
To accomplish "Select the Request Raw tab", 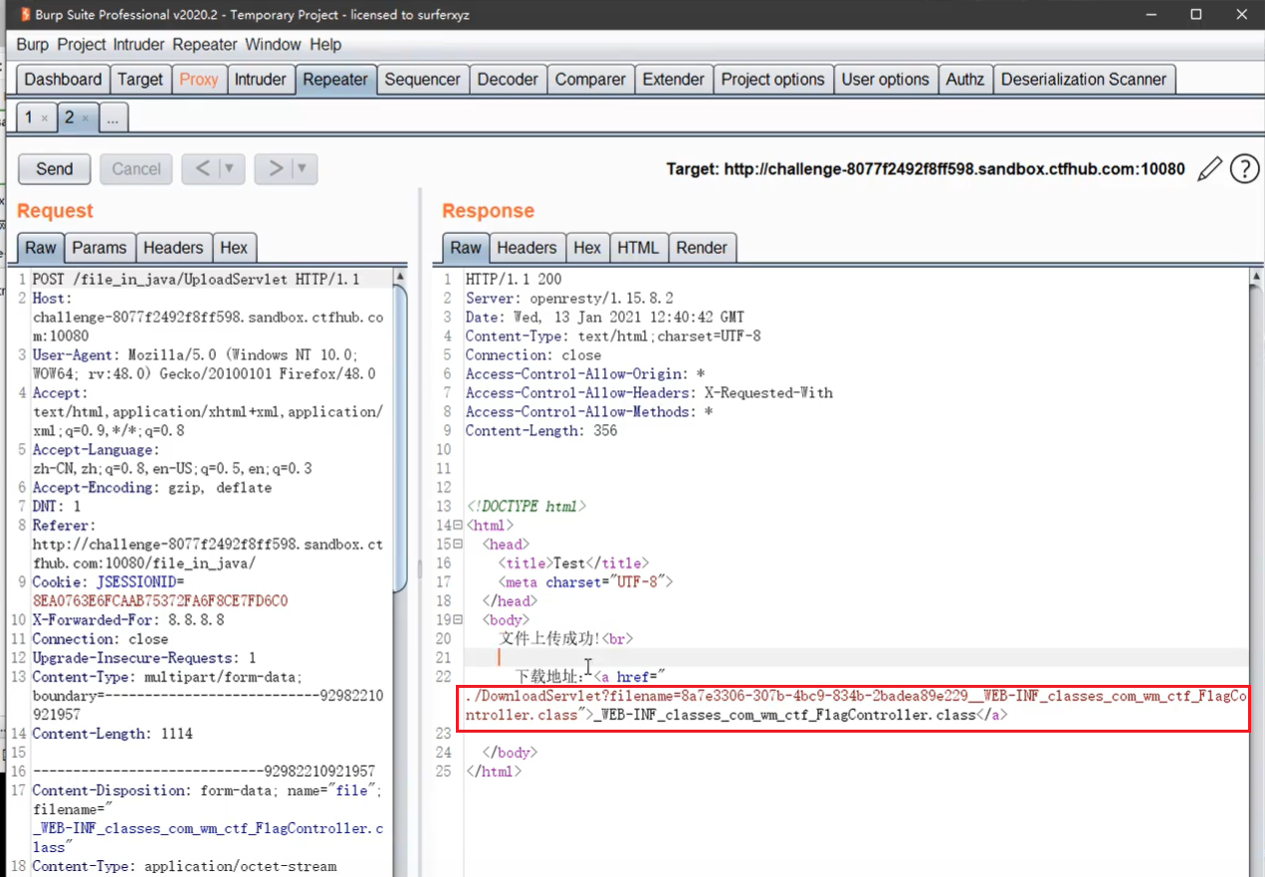I will [x=41, y=248].
